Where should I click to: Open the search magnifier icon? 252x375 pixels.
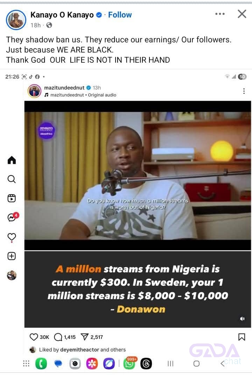tap(12, 179)
